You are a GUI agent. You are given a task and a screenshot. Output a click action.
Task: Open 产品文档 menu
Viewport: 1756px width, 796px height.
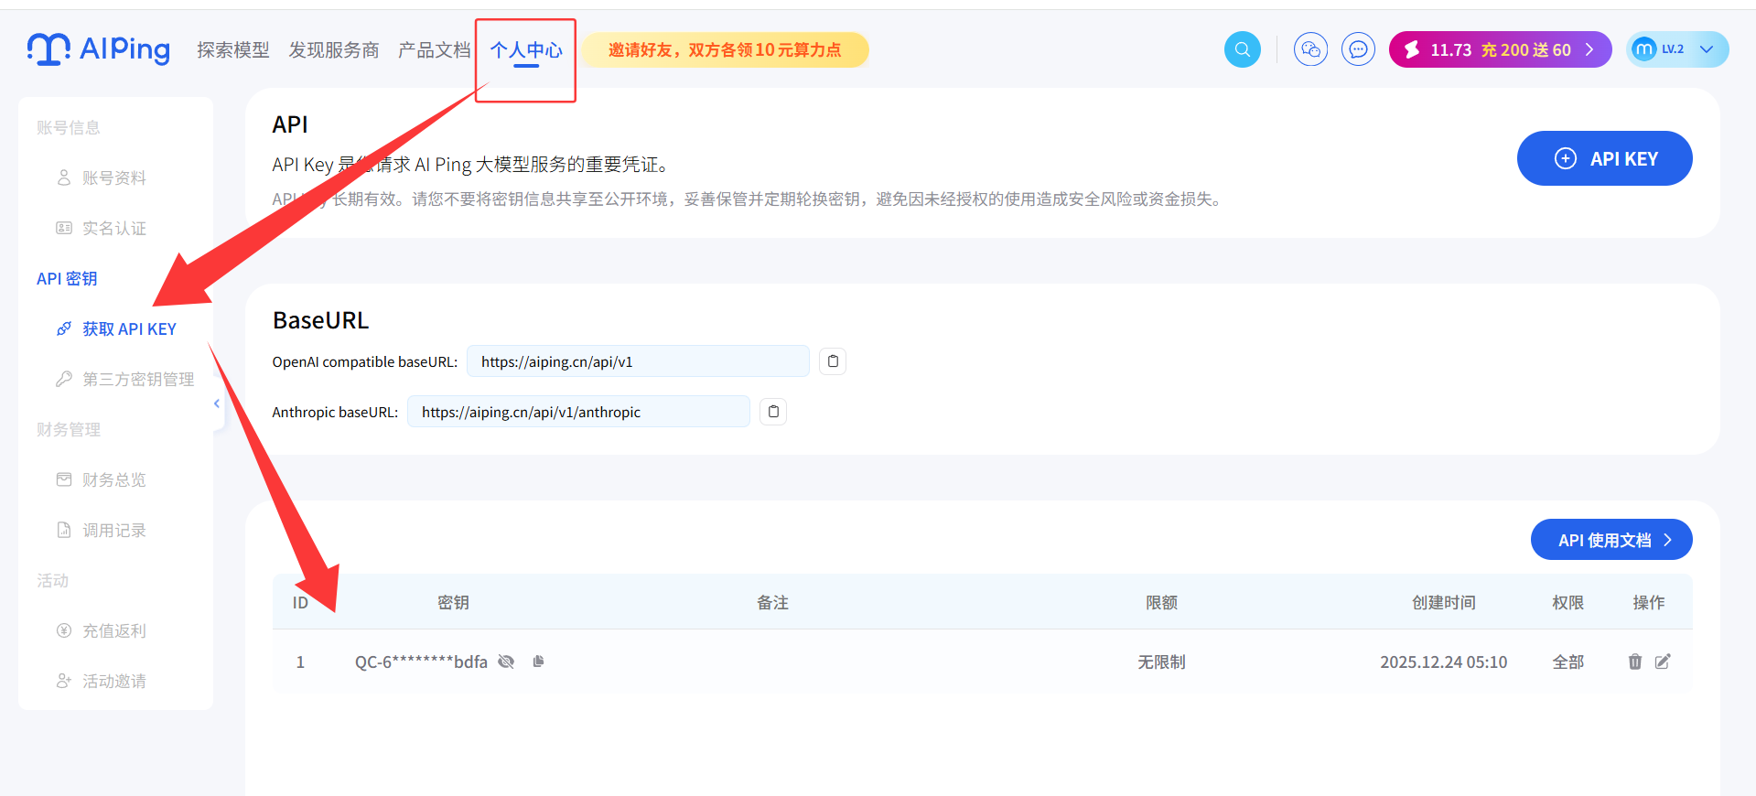[435, 50]
